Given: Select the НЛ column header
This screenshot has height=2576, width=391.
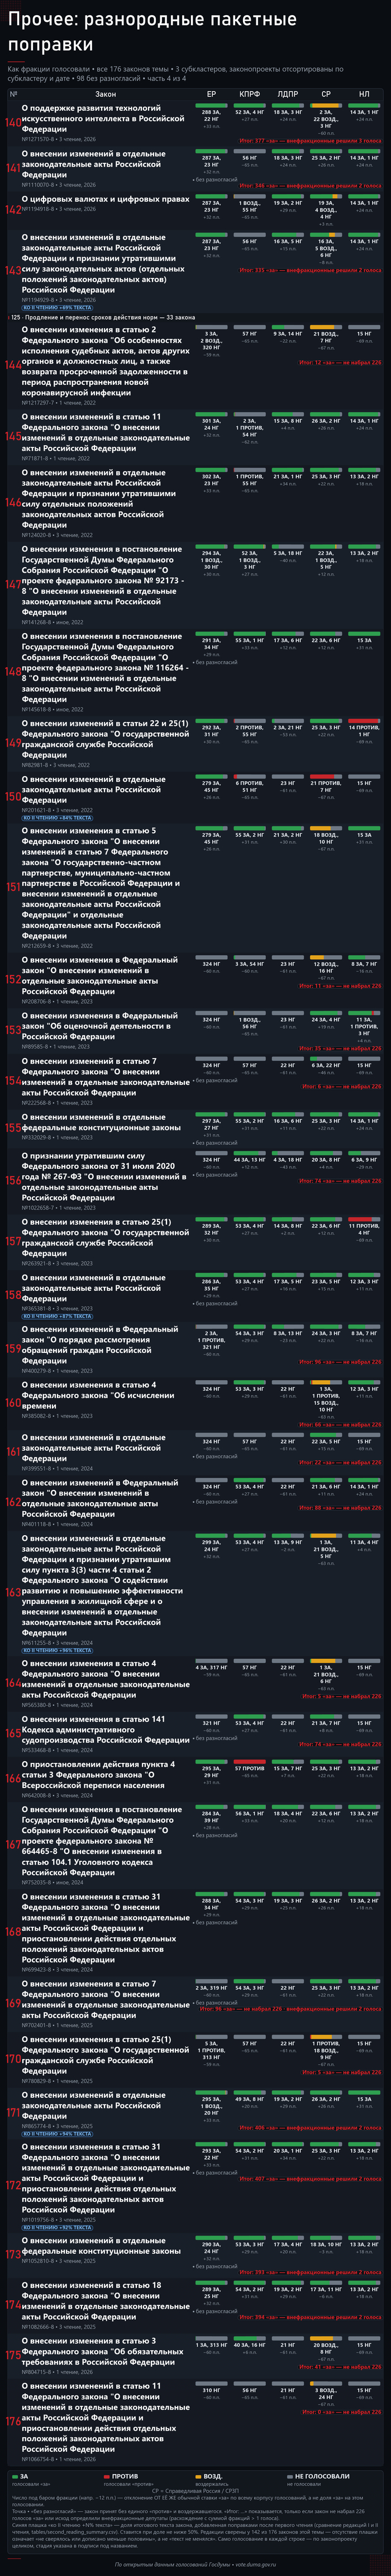Looking at the screenshot, I should 364,94.
